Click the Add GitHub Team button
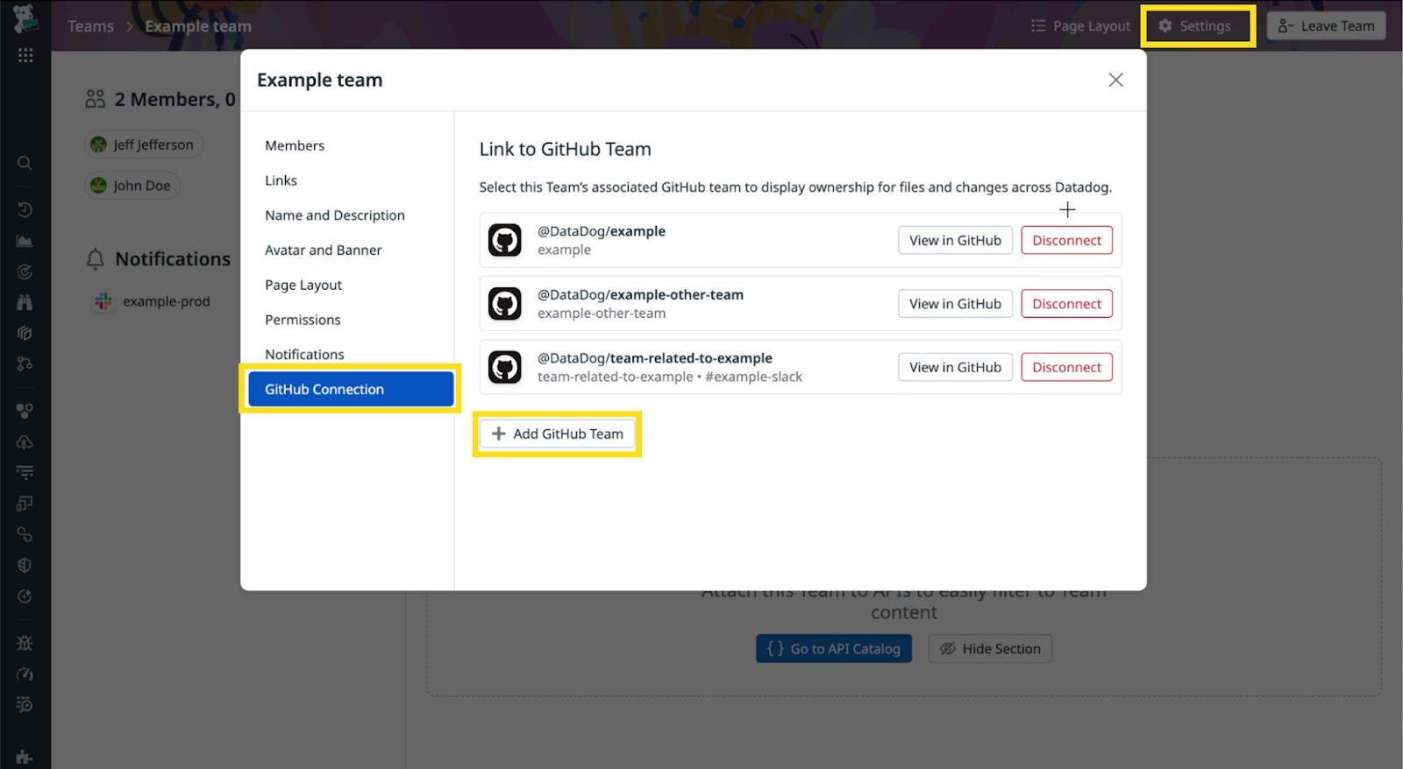 [557, 434]
